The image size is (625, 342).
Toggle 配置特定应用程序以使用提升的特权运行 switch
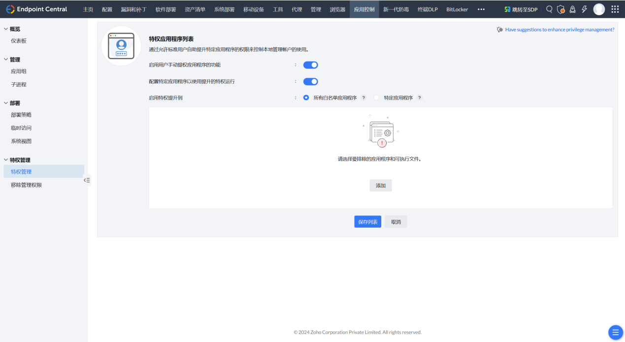(310, 82)
